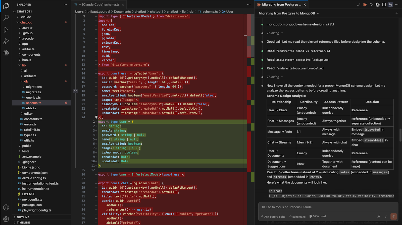This screenshot has width=402, height=225.
Task: Click Read fundamental-document-model.md entry
Action: 295,68
